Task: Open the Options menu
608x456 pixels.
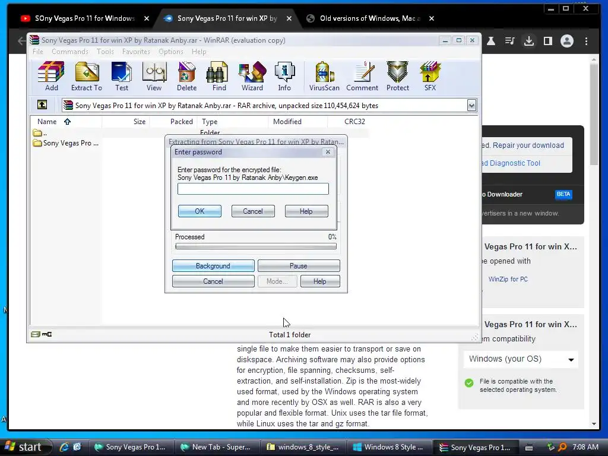Action: [170, 52]
